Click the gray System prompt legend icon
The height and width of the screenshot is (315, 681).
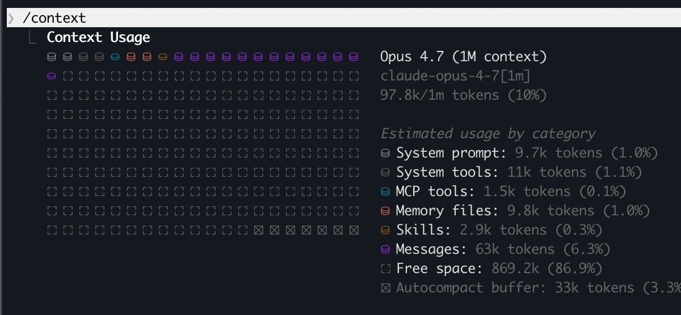click(x=385, y=154)
